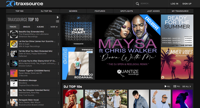The height and width of the screenshot is (108, 200).
Task: Click the SIGN UP link
Action: (187, 4)
